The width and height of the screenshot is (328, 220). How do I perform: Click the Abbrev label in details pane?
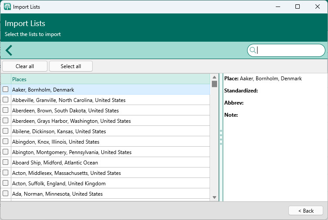(234, 103)
